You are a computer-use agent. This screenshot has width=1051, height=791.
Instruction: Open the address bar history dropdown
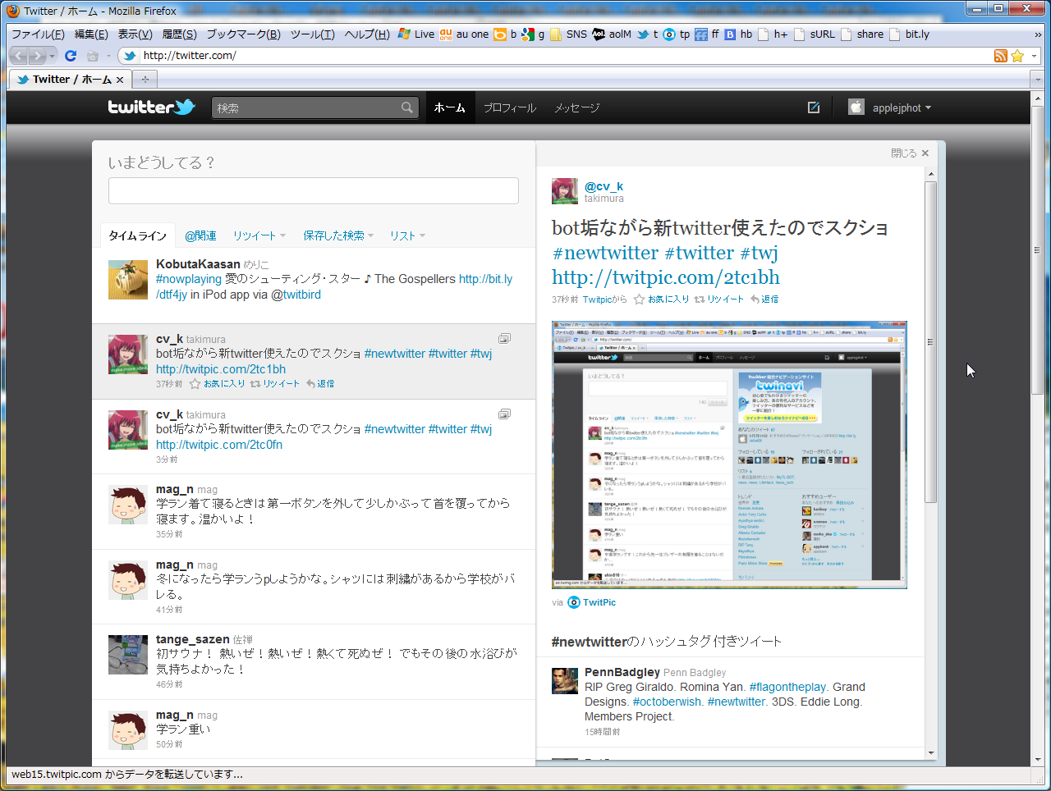(1033, 56)
